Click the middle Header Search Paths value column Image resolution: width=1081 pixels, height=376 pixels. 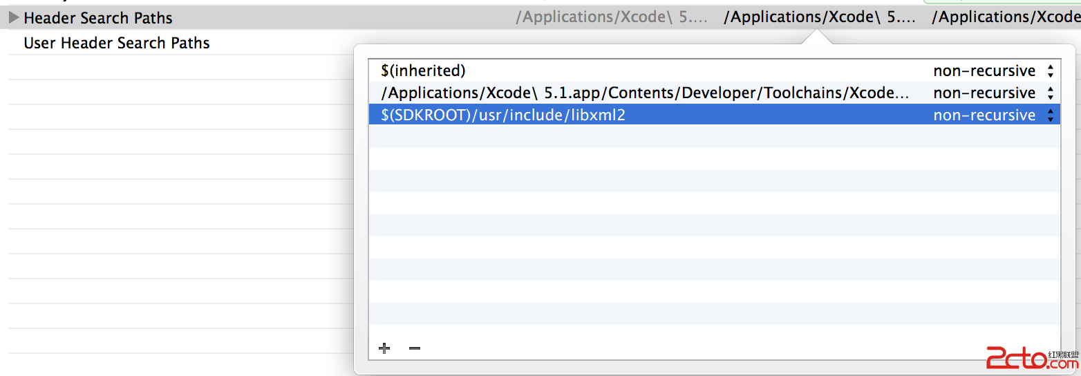pos(819,17)
